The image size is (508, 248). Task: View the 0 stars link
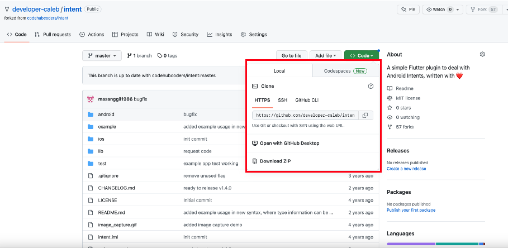[x=399, y=108]
